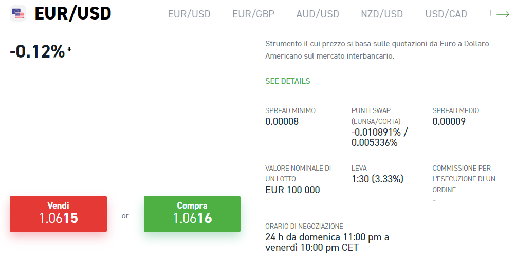
Task: Click the SPREAD MINIMO value 0.00008
Action: tap(282, 121)
